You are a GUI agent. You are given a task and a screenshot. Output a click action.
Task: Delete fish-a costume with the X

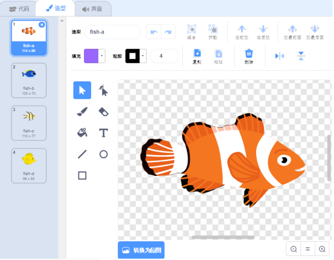(x=42, y=24)
